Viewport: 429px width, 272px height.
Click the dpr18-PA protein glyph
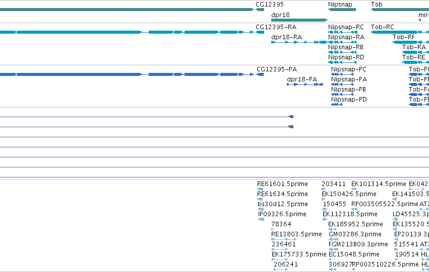pyautogui.click(x=305, y=84)
